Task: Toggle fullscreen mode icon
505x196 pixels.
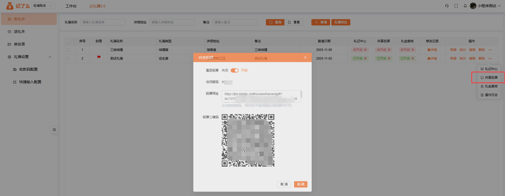Action: [x=456, y=6]
